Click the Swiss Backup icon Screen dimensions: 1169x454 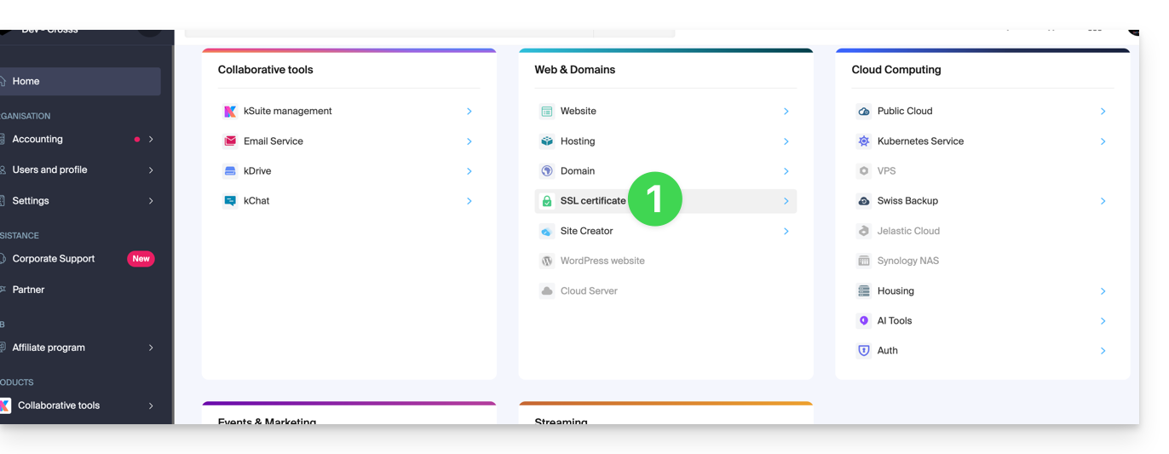(864, 201)
